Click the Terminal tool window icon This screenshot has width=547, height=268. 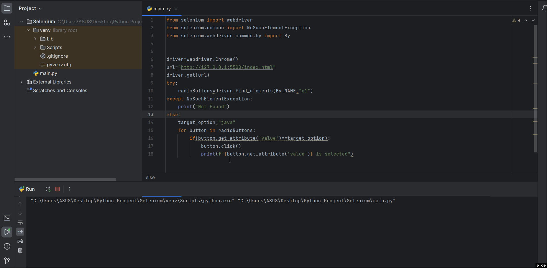tap(7, 218)
